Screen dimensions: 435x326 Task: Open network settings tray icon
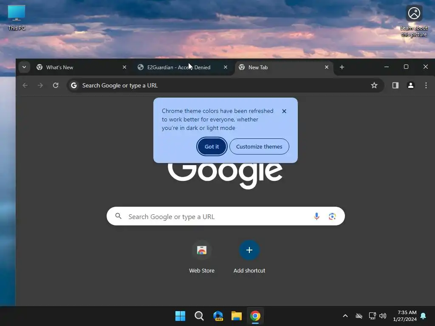point(372,316)
